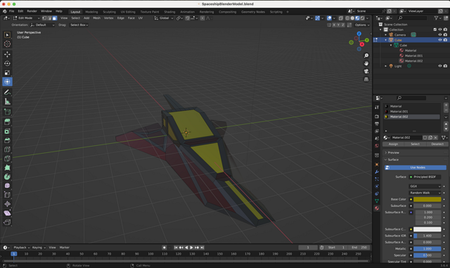
Task: Pick the Shrink/Fatten tool
Action: (x=7, y=204)
